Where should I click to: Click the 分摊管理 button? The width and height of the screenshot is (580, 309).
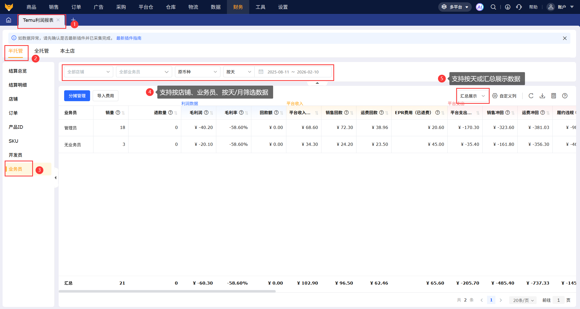point(77,96)
